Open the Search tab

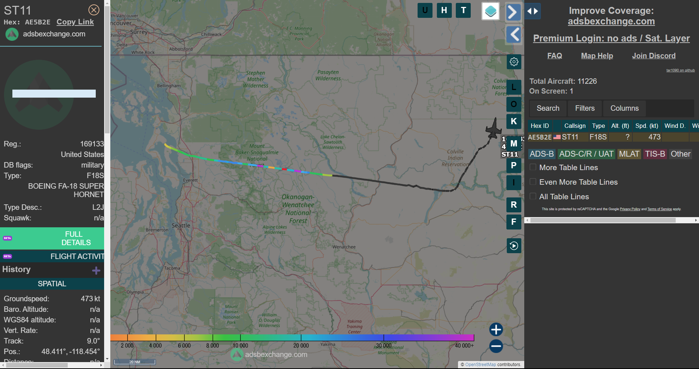point(548,108)
